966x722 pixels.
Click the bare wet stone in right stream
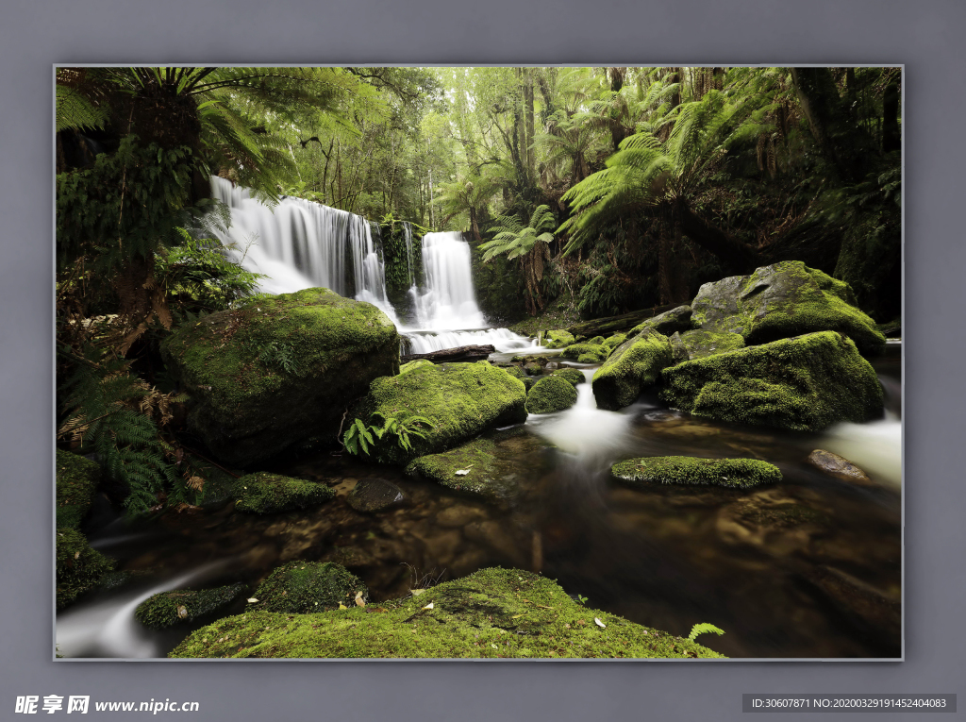point(835,463)
